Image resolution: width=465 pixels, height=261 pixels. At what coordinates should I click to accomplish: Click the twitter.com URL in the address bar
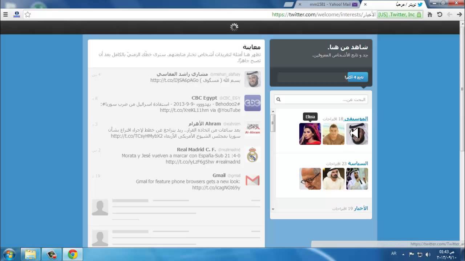click(323, 14)
